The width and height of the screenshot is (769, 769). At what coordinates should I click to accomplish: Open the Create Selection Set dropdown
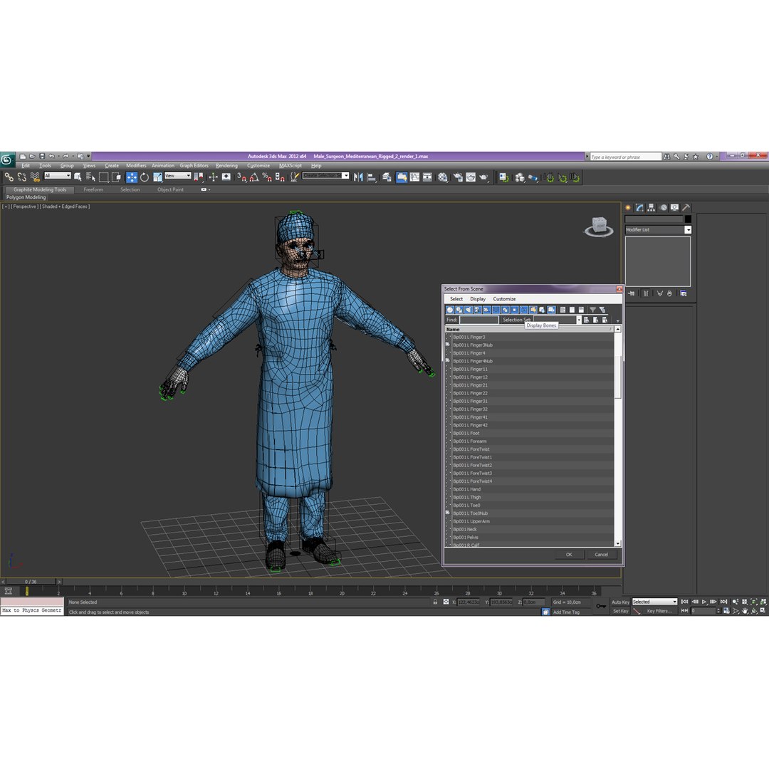[325, 176]
